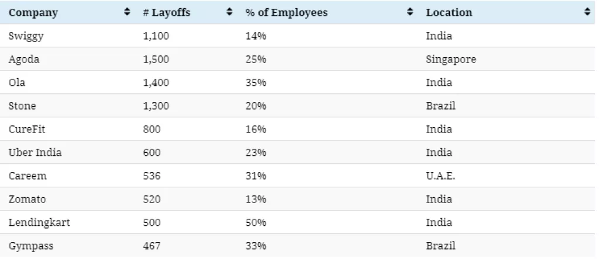Click the CureFit company cell
The height and width of the screenshot is (259, 599).
[x=27, y=129]
